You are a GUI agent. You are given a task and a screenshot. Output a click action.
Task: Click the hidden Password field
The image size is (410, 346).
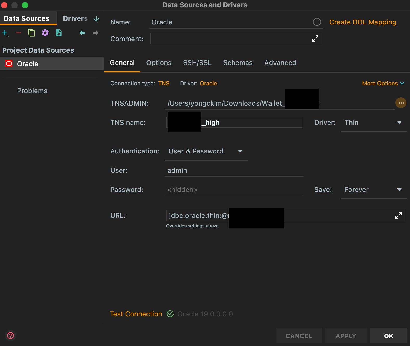(x=234, y=190)
